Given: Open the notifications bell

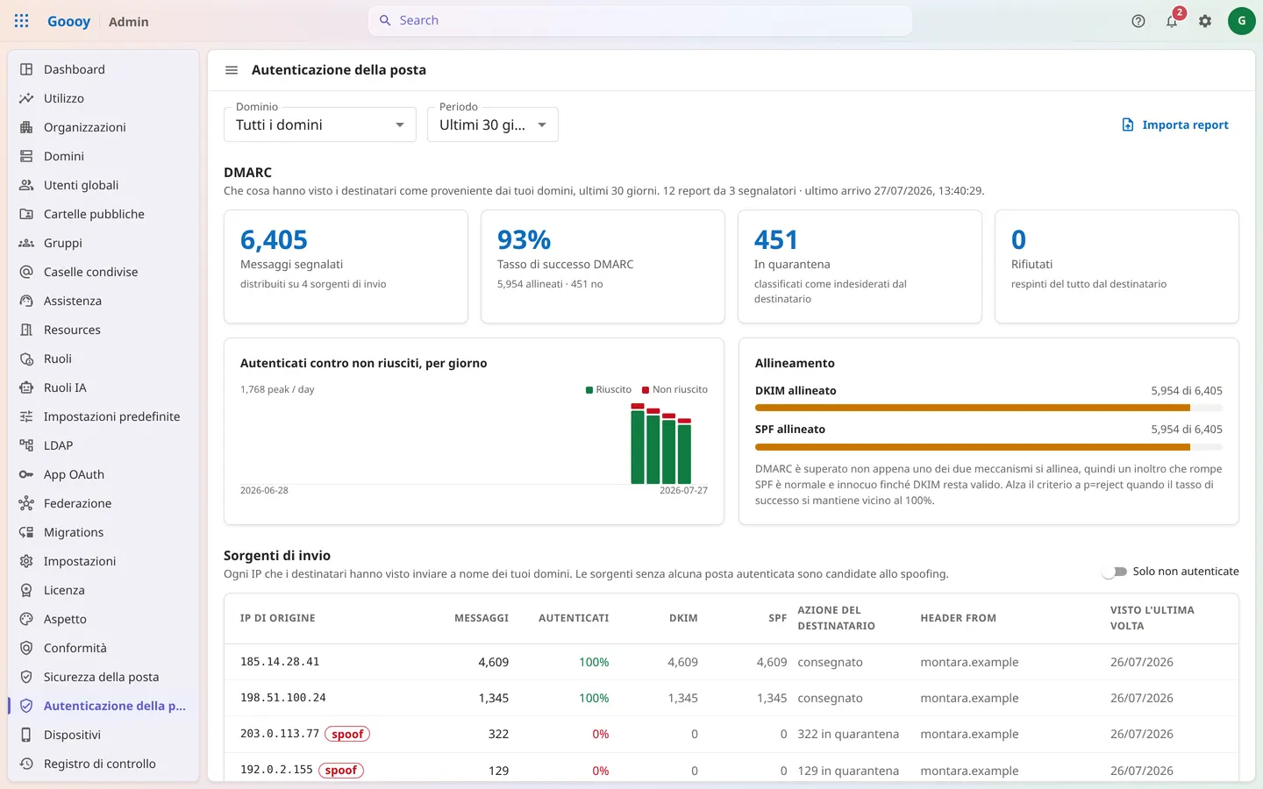Looking at the screenshot, I should click(x=1172, y=21).
